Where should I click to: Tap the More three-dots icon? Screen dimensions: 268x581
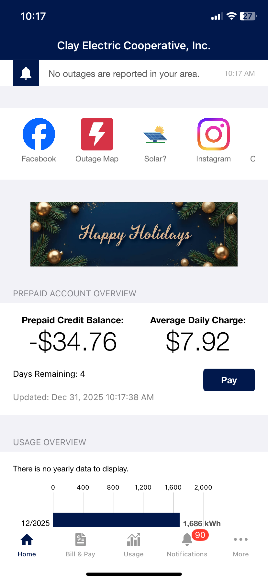241,540
